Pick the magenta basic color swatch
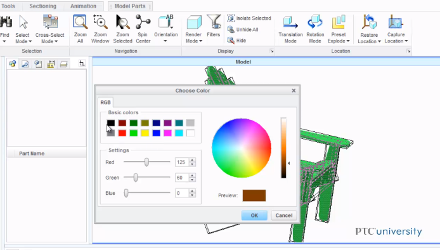Viewport: 440px width, 250px height. [167, 133]
